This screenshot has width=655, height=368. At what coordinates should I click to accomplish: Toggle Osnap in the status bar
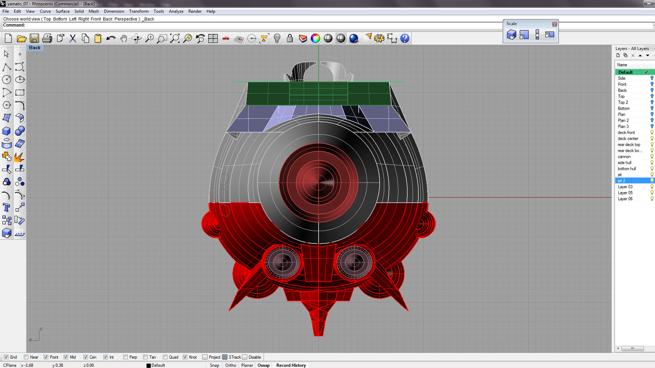263,365
